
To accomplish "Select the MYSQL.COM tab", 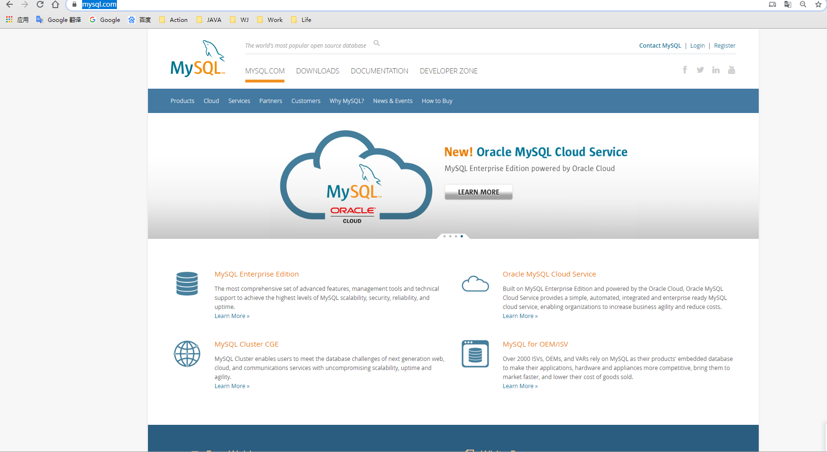I will [265, 71].
